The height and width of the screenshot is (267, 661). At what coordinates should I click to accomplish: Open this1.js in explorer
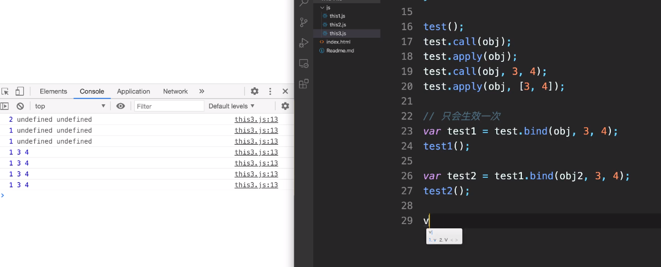coord(338,16)
